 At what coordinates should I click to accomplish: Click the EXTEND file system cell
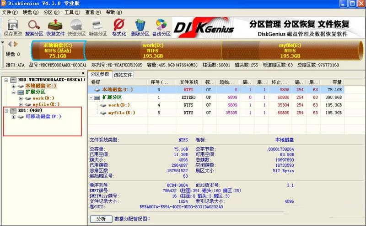click(x=188, y=97)
